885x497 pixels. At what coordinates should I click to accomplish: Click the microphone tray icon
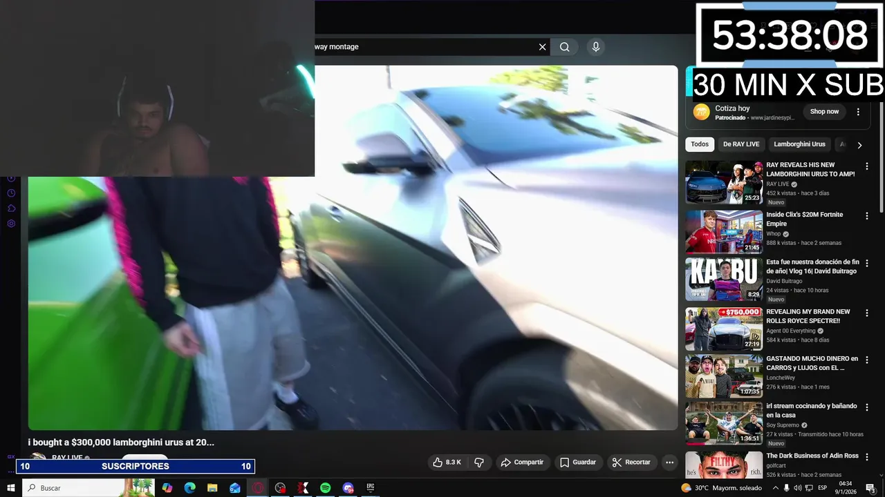pyautogui.click(x=787, y=488)
